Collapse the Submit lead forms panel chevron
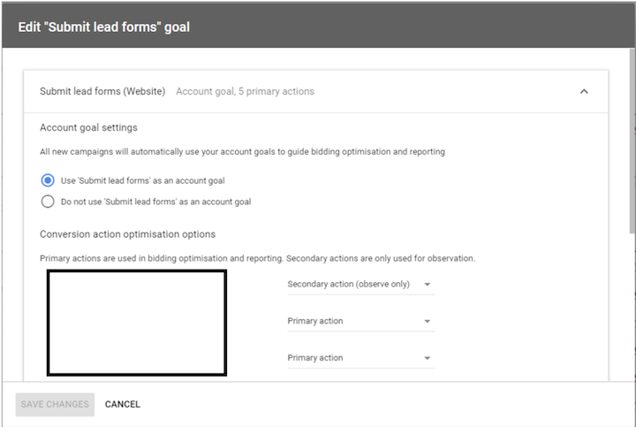 click(x=584, y=91)
